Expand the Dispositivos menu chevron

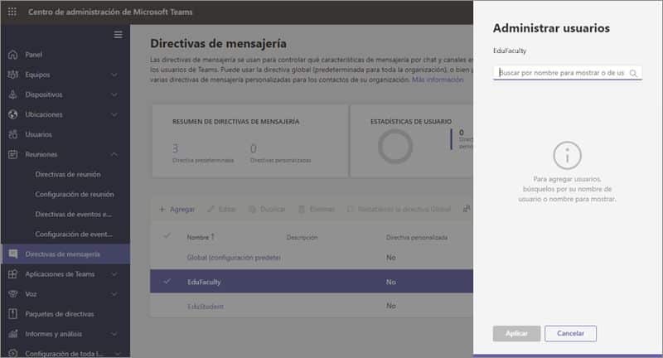pyautogui.click(x=114, y=94)
